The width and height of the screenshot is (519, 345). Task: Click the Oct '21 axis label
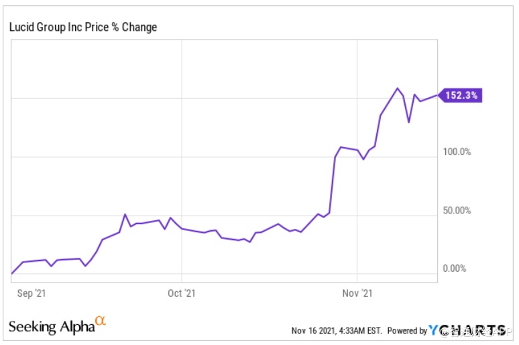point(181,293)
